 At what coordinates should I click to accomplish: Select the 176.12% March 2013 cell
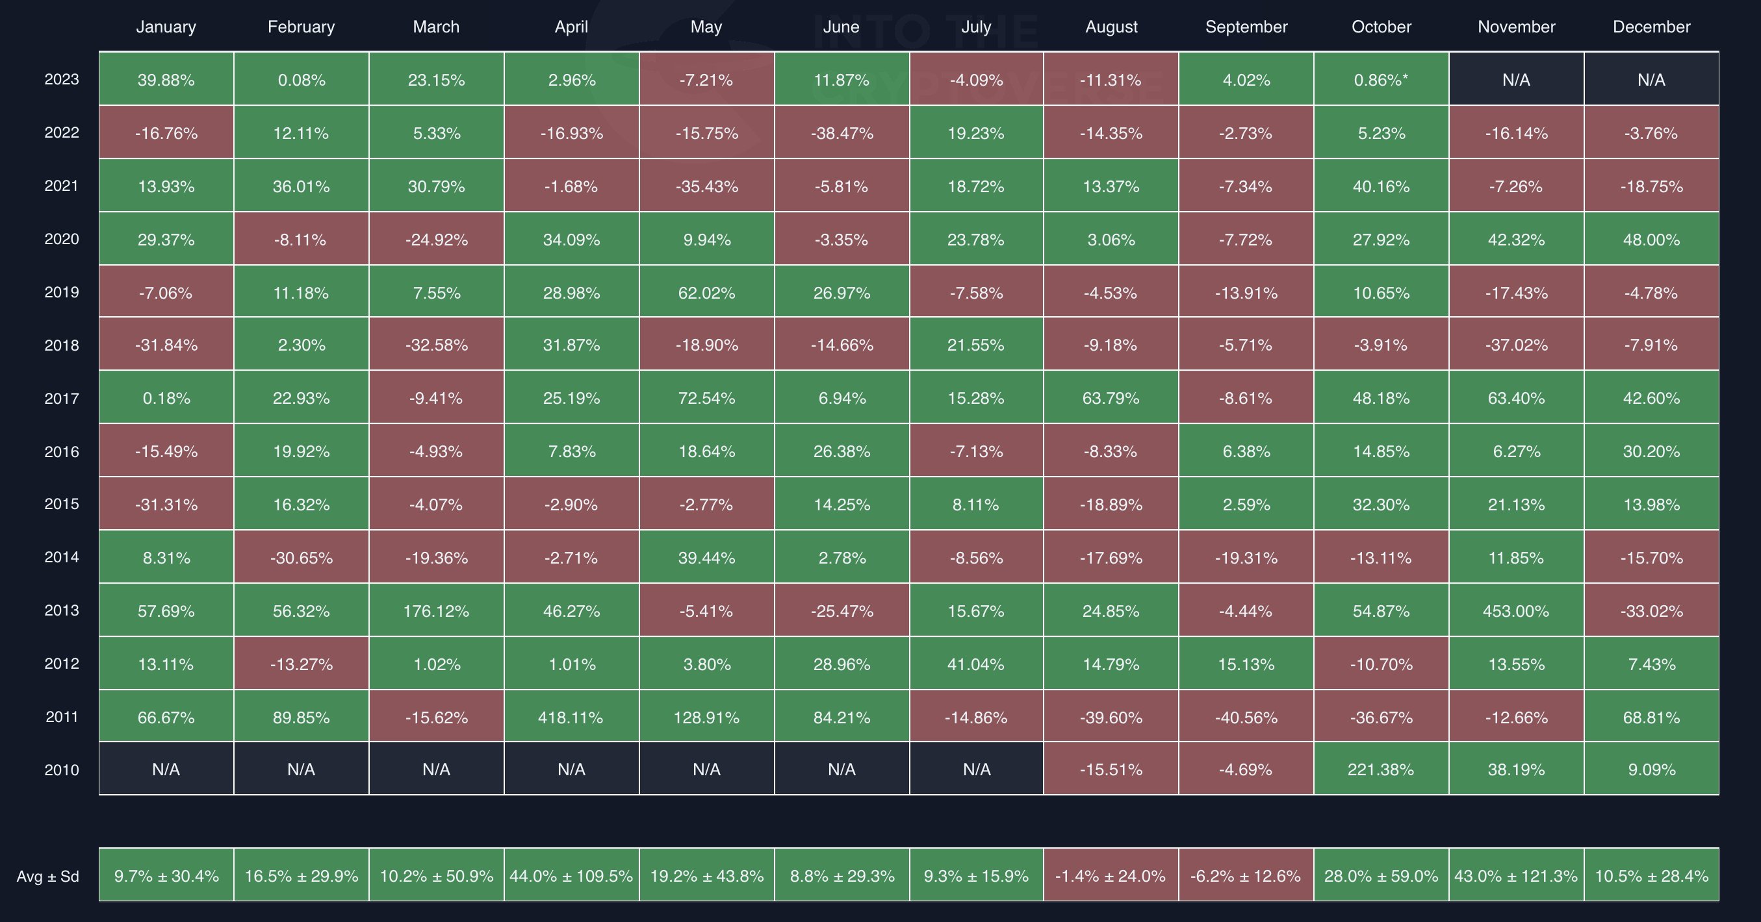pyautogui.click(x=436, y=610)
